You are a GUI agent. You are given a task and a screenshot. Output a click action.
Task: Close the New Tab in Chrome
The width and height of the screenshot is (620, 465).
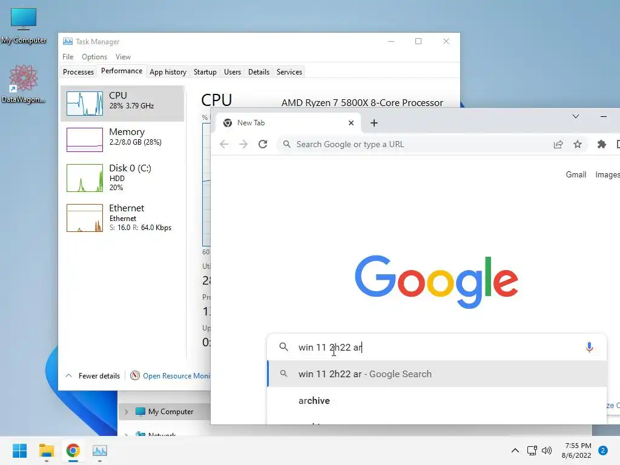351,123
